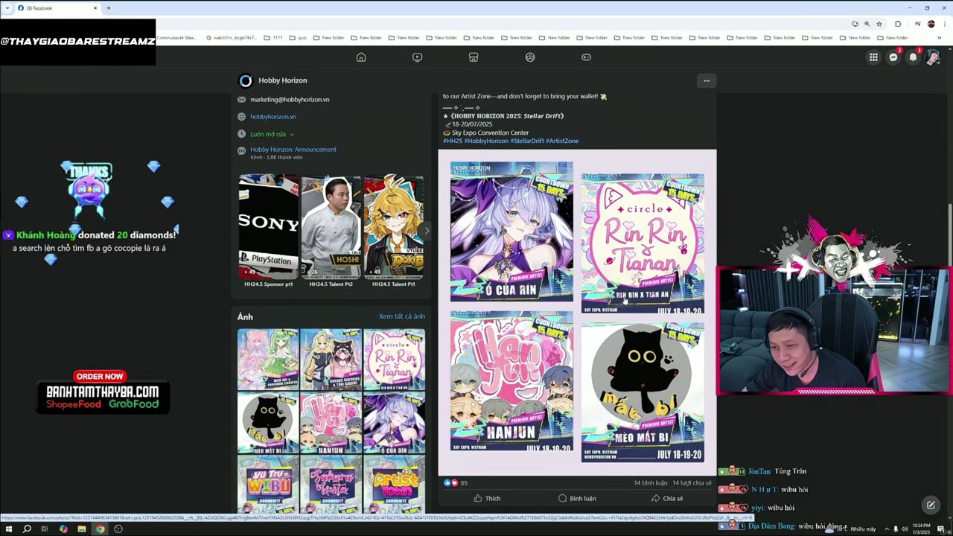Switch to Chrome in taskbar

100,529
